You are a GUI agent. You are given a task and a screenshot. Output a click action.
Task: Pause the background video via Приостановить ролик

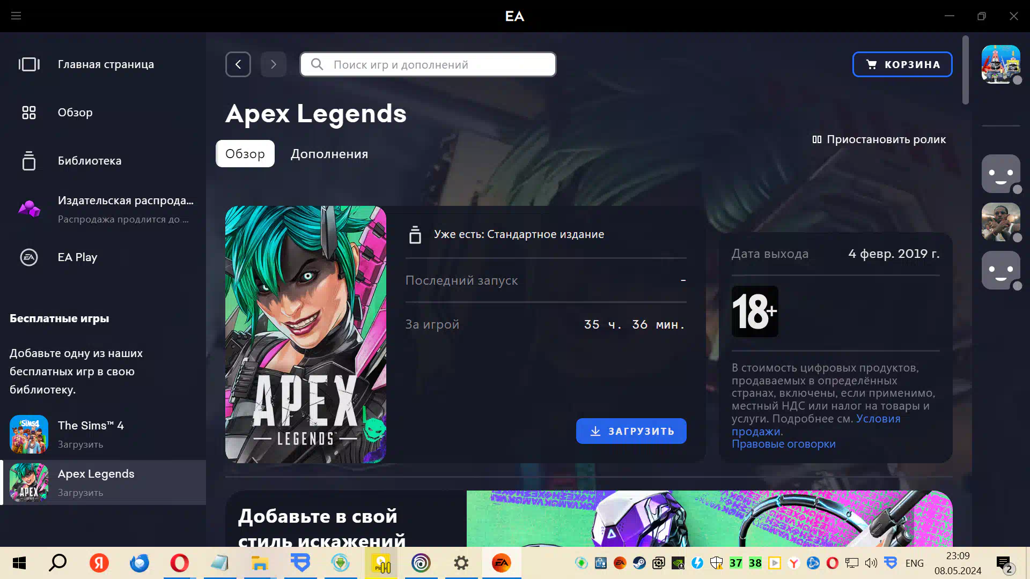tap(879, 139)
